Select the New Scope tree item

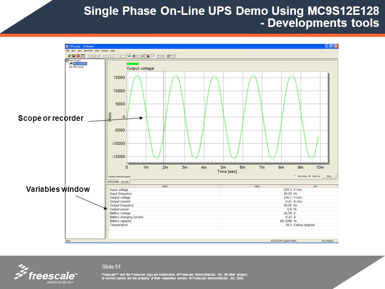pyautogui.click(x=78, y=67)
